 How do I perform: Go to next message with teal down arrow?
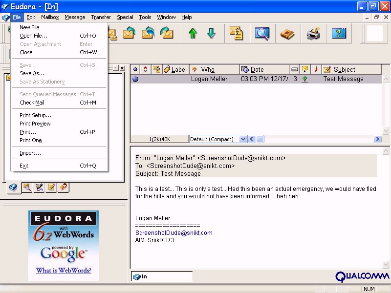point(212,33)
